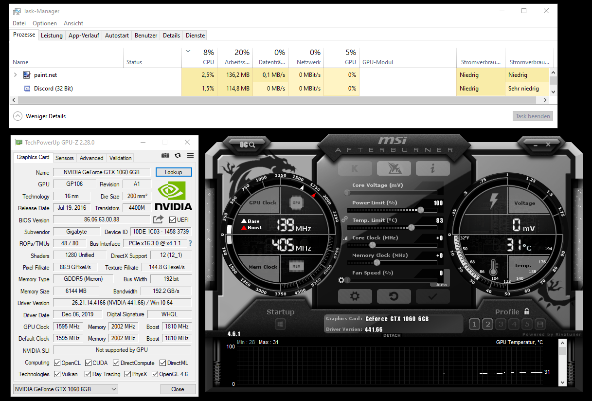Image resolution: width=592 pixels, height=401 pixels.
Task: Click the BIOS export share icon in GPU-Z
Action: 159,220
